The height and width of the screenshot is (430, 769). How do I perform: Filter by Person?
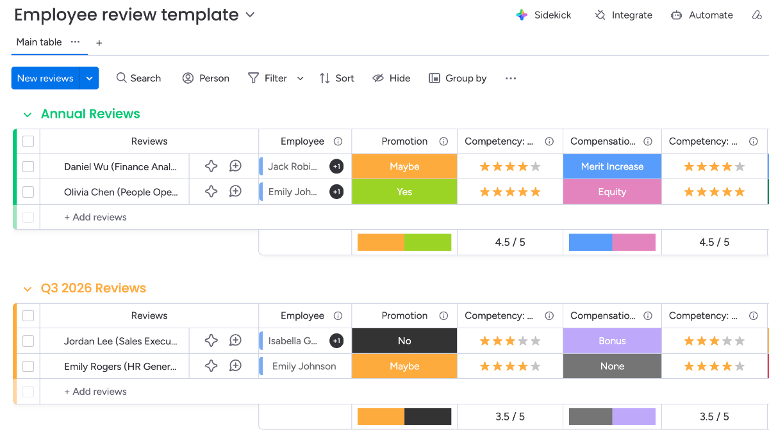point(206,78)
